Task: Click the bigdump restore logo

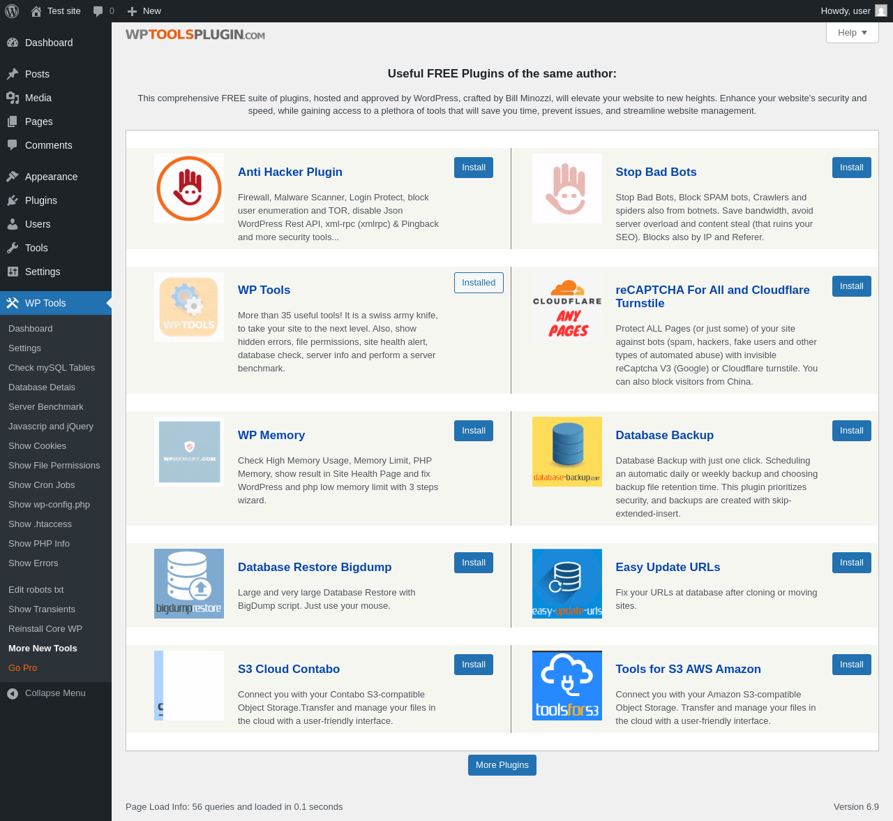Action: click(189, 584)
